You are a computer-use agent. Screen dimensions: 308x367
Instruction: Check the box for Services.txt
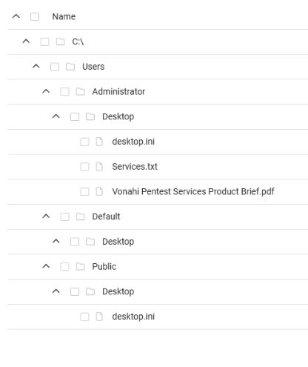84,167
